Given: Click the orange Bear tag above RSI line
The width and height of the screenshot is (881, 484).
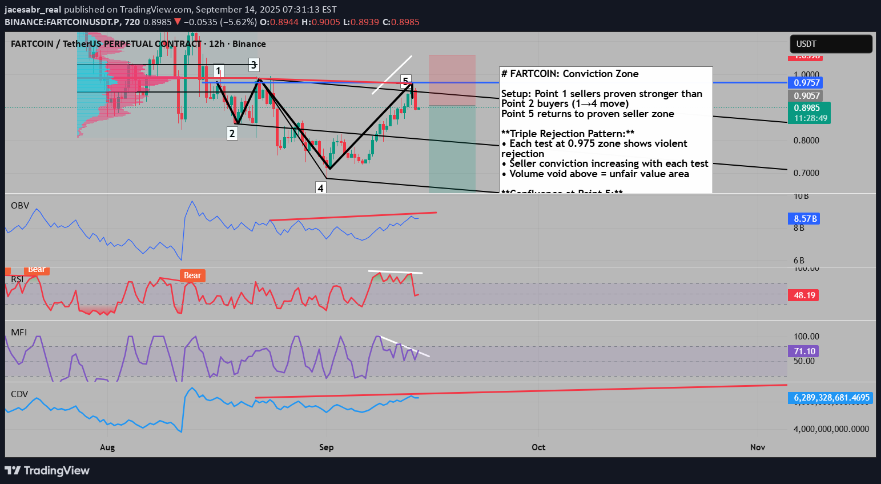Looking at the screenshot, I should pos(192,275).
